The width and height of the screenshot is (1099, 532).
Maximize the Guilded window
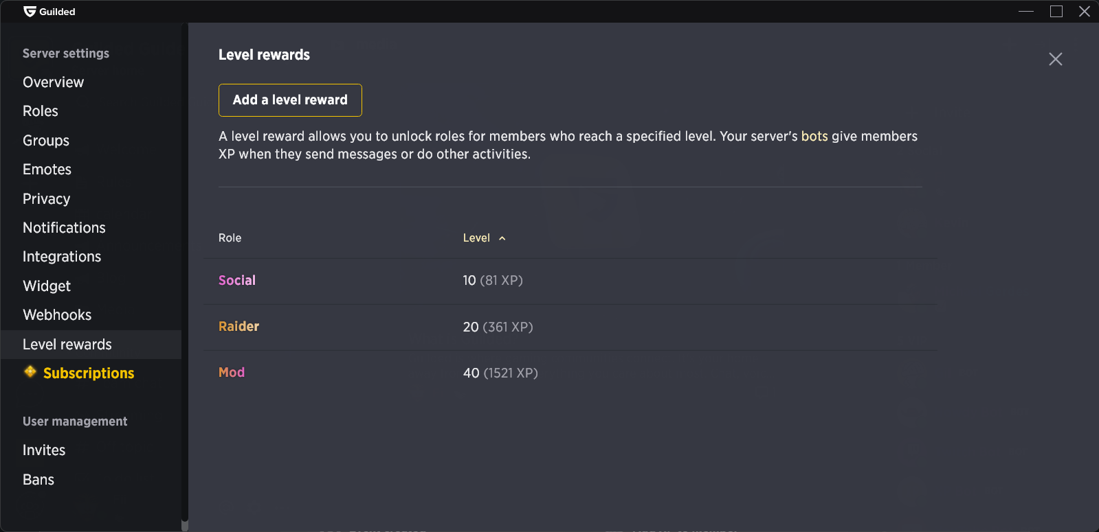1056,12
